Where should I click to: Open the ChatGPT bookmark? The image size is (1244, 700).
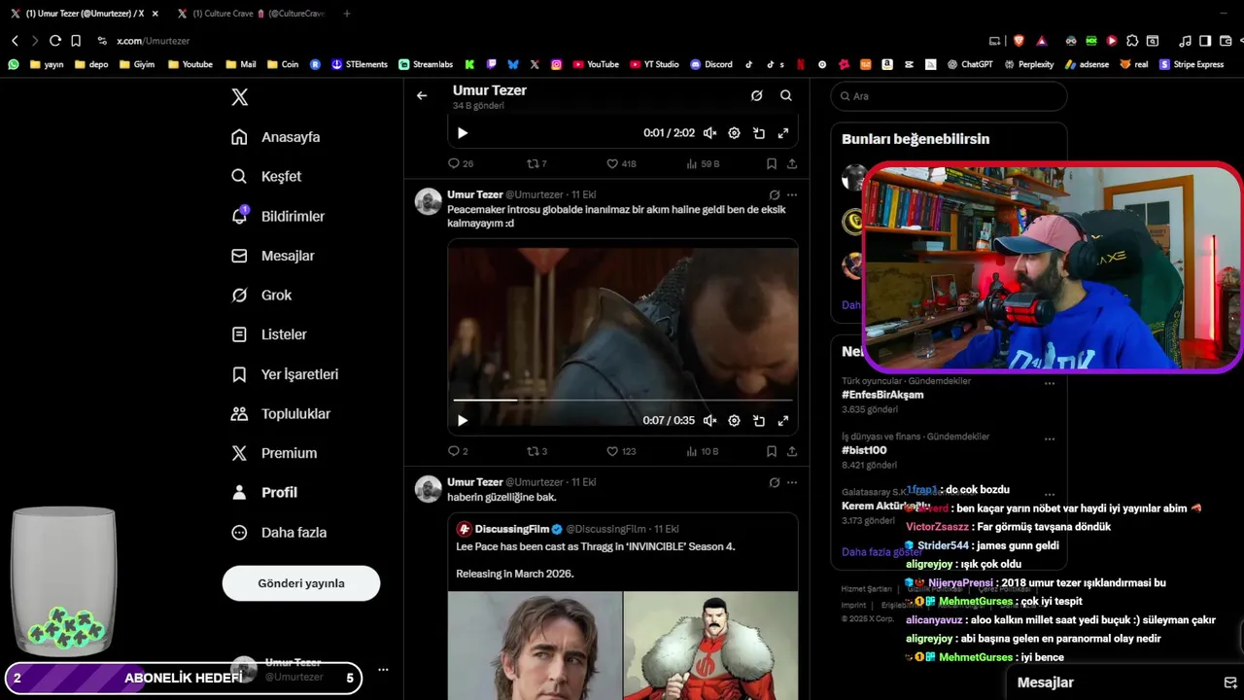[970, 64]
